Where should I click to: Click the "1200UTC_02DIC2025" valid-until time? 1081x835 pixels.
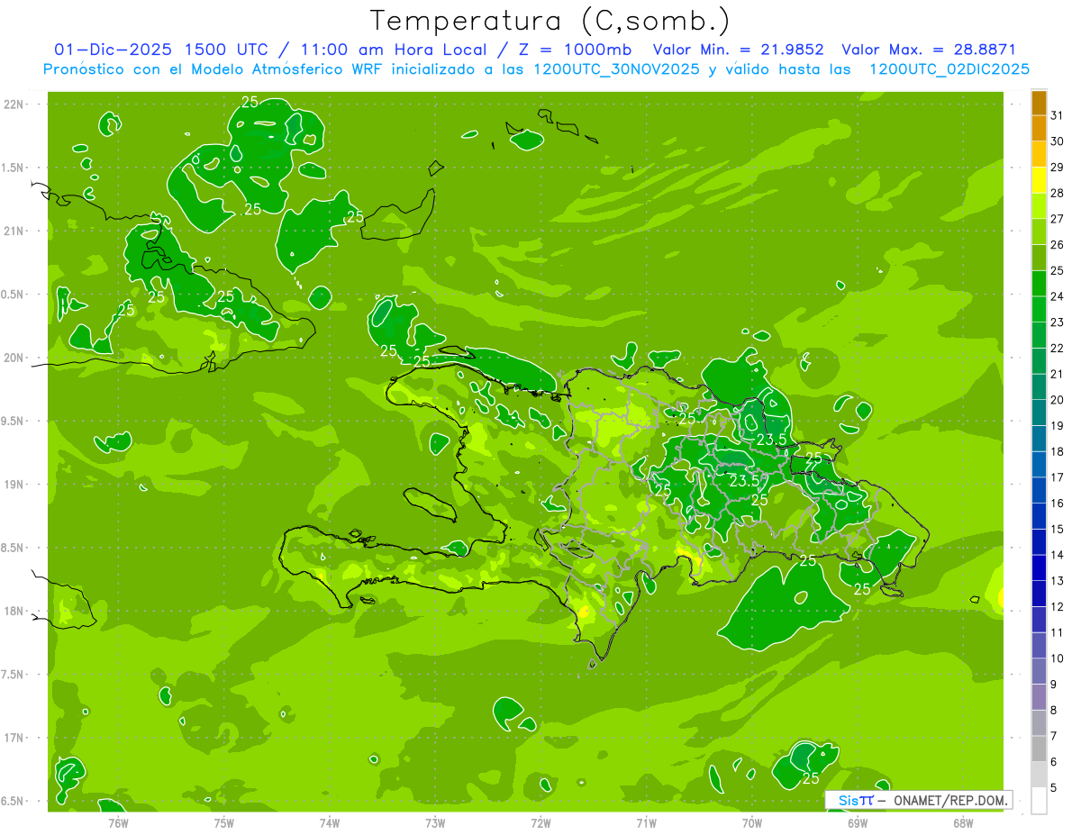pyautogui.click(x=949, y=69)
